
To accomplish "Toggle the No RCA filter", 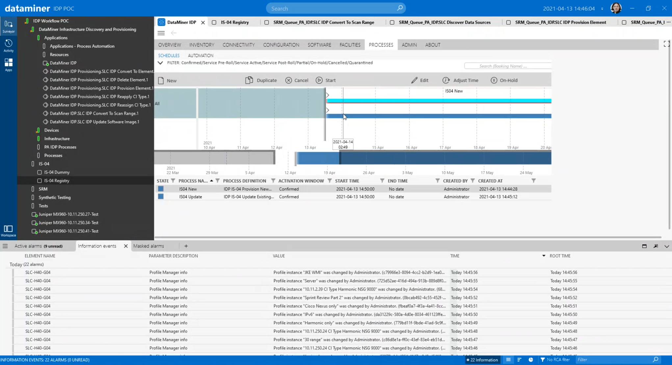I will [555, 360].
